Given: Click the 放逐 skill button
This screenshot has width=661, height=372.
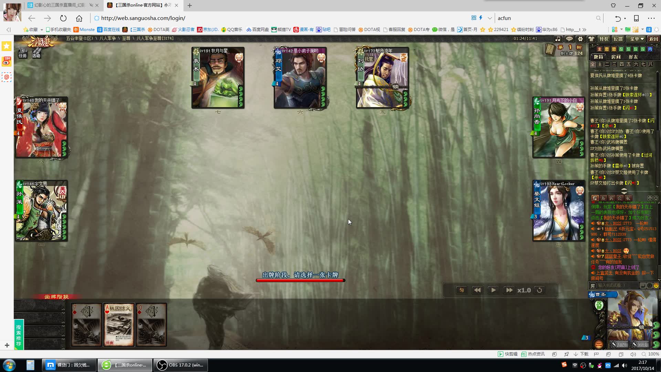Looking at the screenshot, I should point(640,344).
